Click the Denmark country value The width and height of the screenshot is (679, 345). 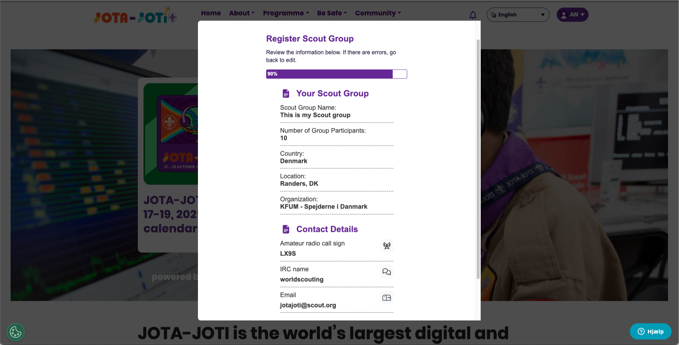pyautogui.click(x=294, y=161)
